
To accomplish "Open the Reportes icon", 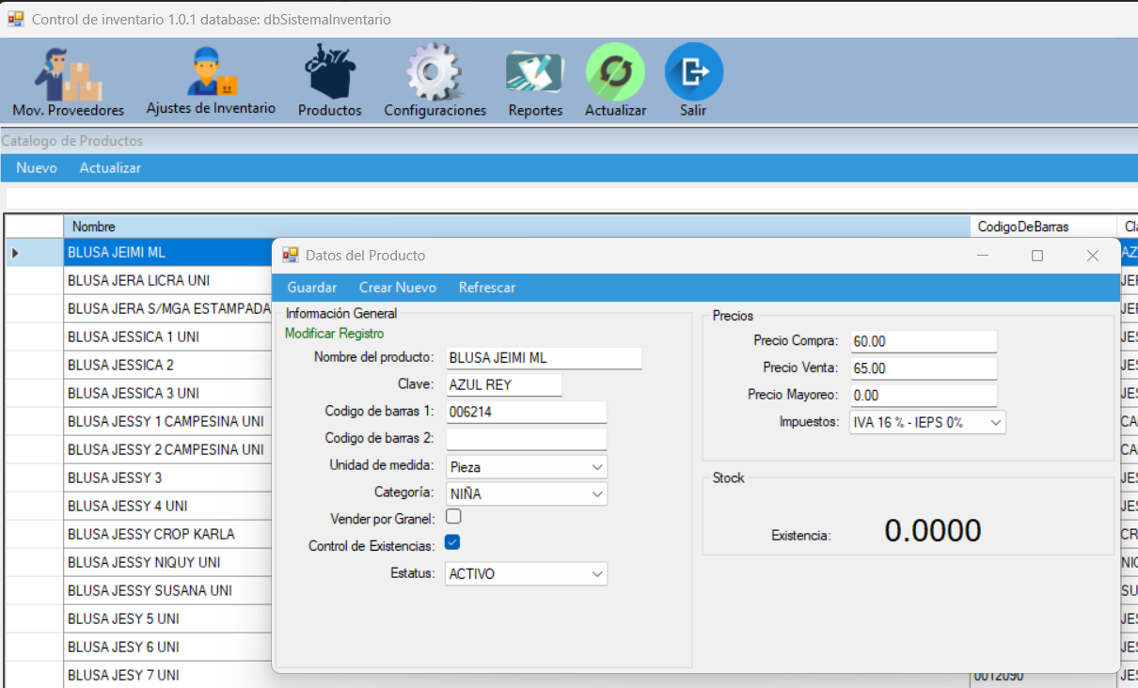I will [534, 73].
